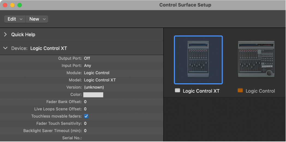Click the Serial No. label

coord(72,138)
